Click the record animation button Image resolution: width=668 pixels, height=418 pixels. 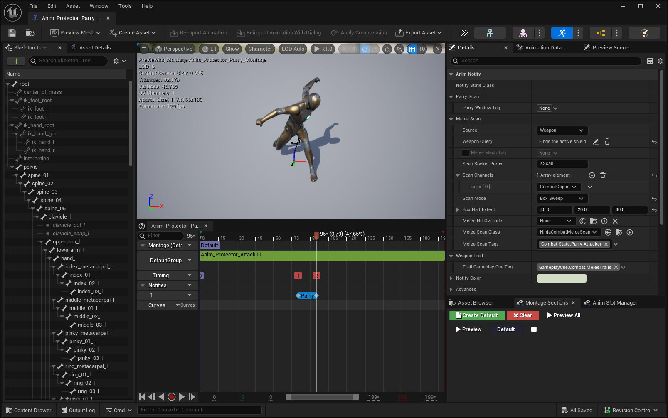click(x=171, y=397)
